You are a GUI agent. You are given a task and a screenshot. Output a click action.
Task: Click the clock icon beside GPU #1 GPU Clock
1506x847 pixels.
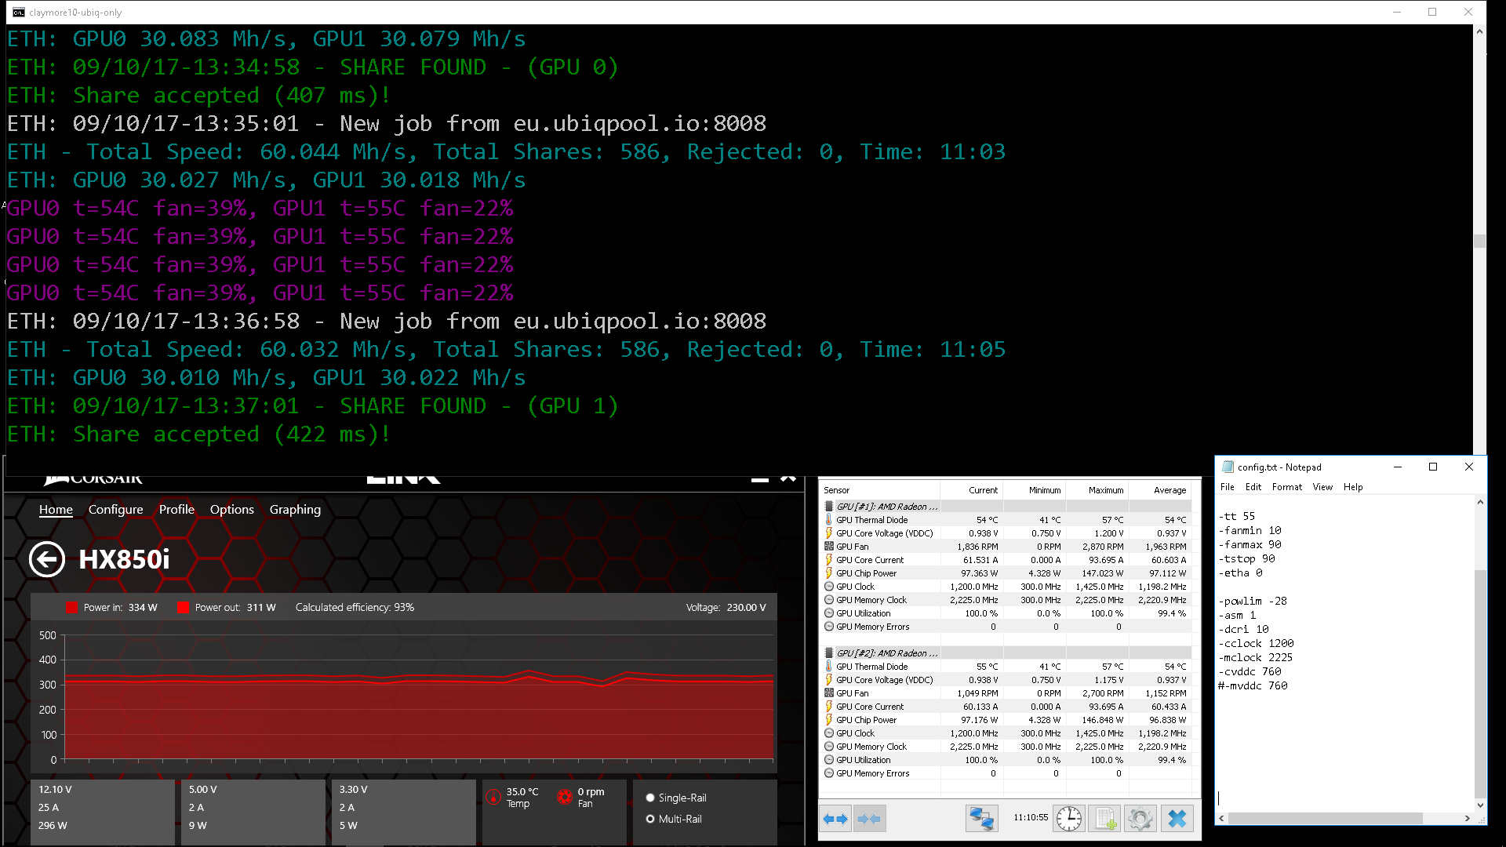pos(829,587)
